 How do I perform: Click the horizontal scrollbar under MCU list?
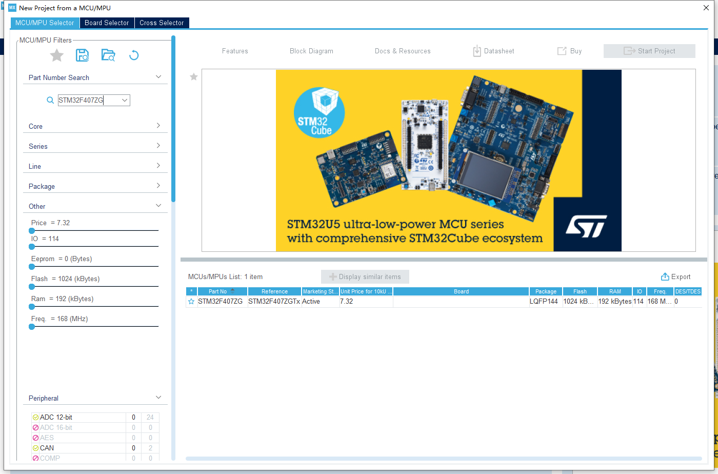coord(444,458)
